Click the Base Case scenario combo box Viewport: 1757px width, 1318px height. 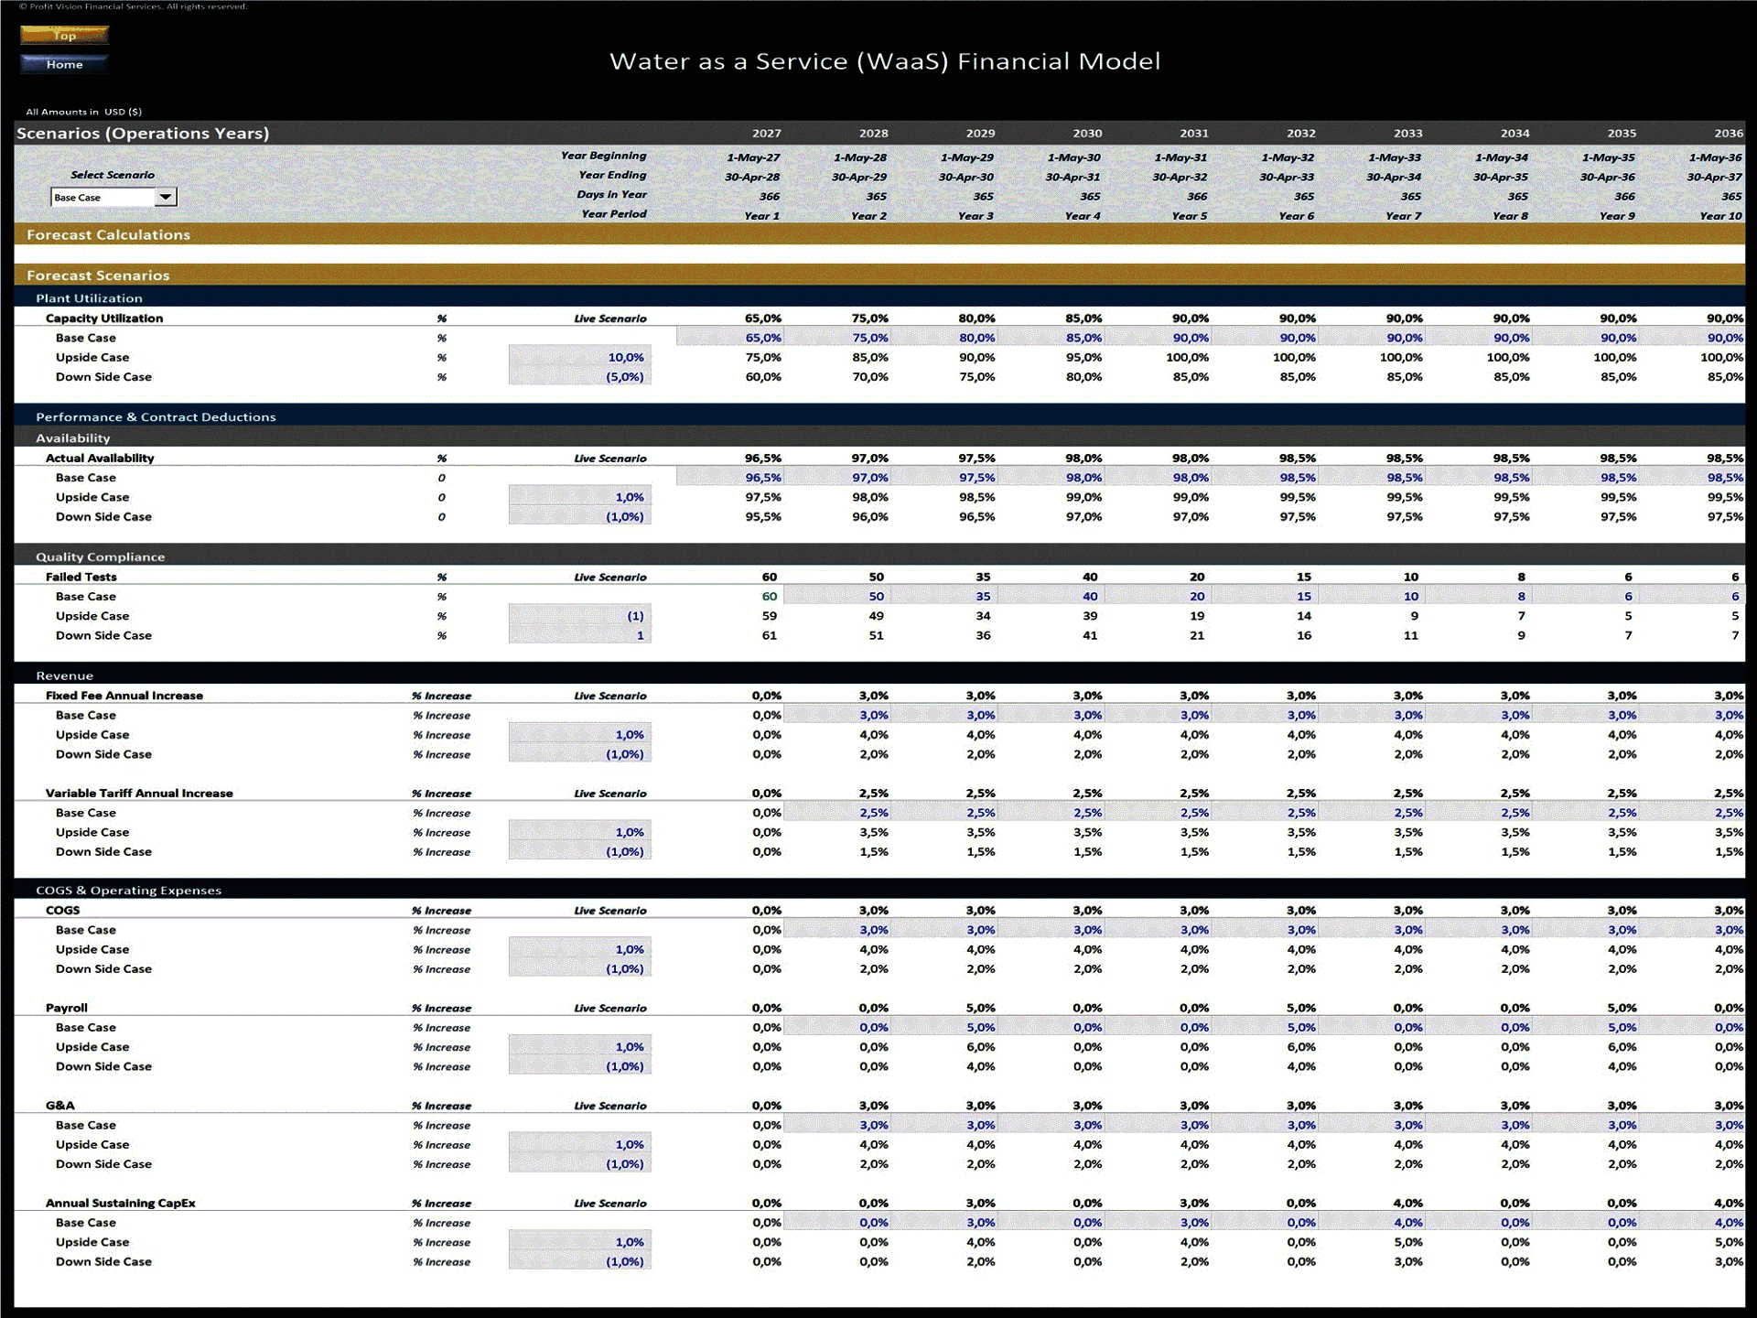[113, 197]
